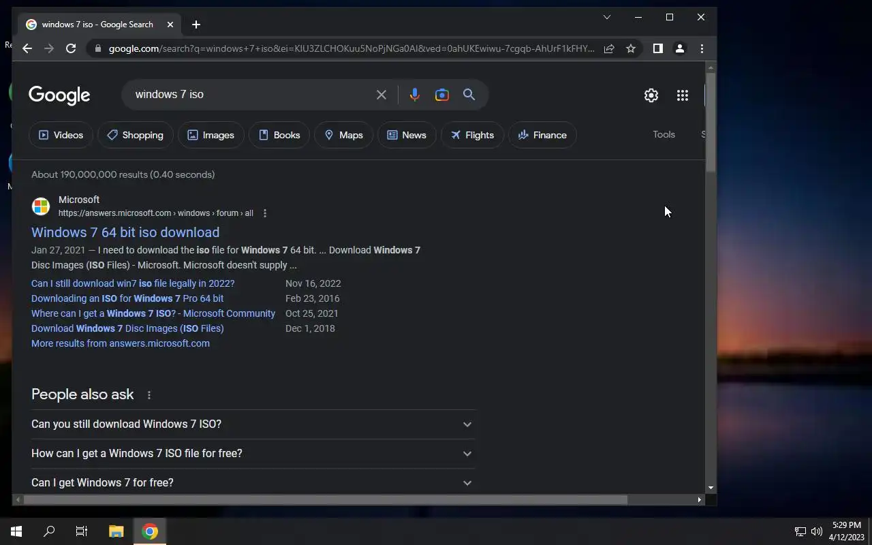Viewport: 872px width, 545px height.
Task: Click the Microsoft favicon of the first result
Action: click(x=41, y=206)
